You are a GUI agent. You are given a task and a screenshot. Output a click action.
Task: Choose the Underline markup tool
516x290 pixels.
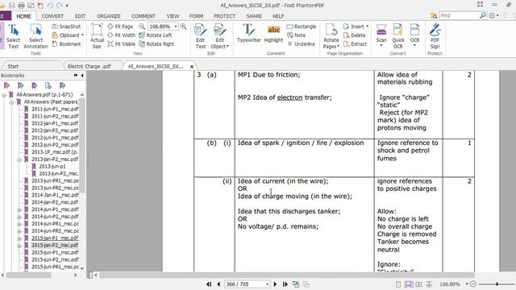click(x=301, y=43)
